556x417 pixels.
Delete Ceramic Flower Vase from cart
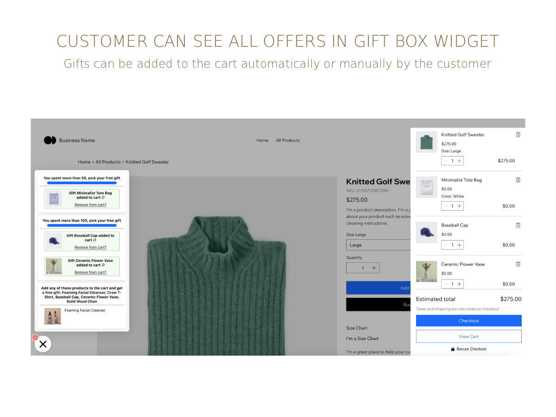(x=518, y=264)
